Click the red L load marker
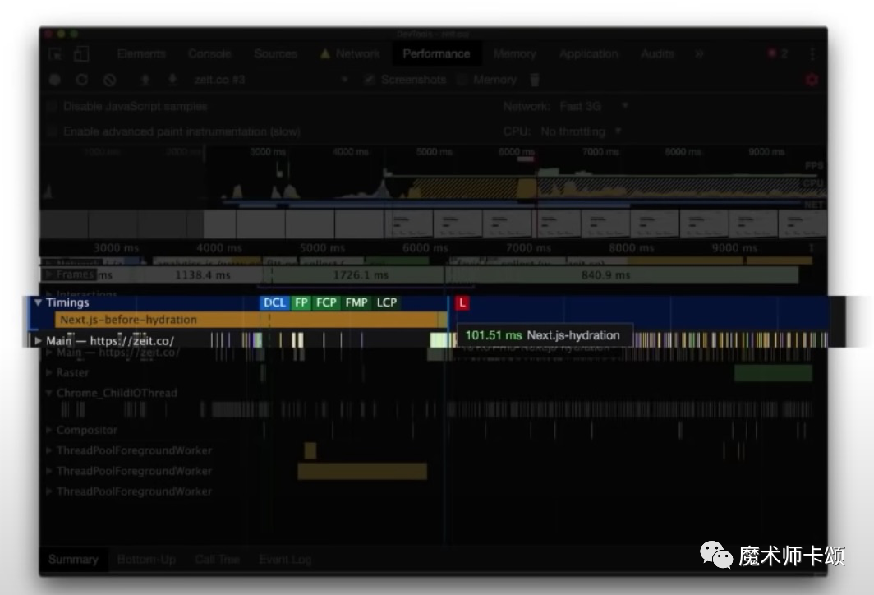The height and width of the screenshot is (595, 874). pyautogui.click(x=462, y=302)
